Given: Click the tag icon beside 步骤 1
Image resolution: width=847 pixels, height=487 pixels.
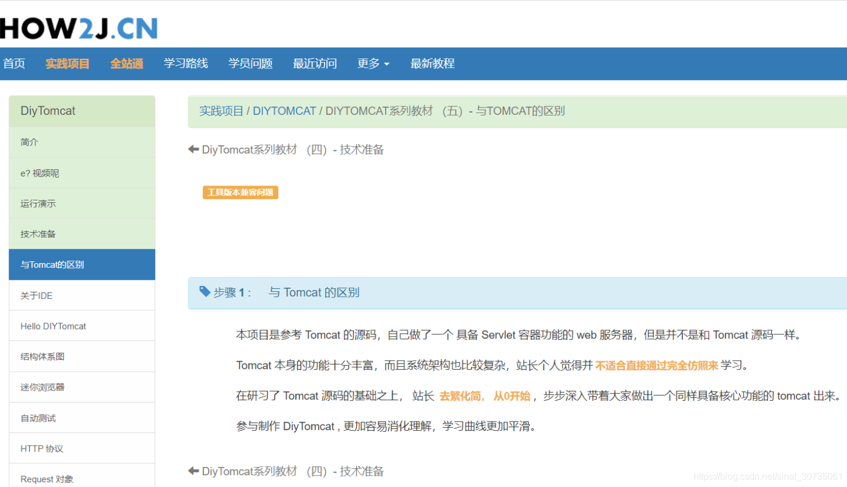Looking at the screenshot, I should [205, 292].
